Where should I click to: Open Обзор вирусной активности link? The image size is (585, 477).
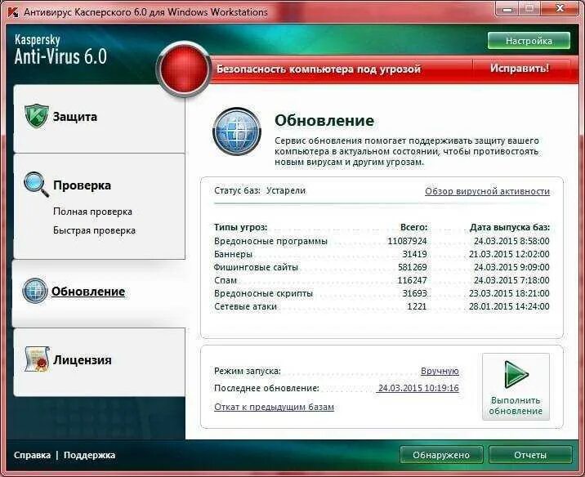tap(487, 191)
